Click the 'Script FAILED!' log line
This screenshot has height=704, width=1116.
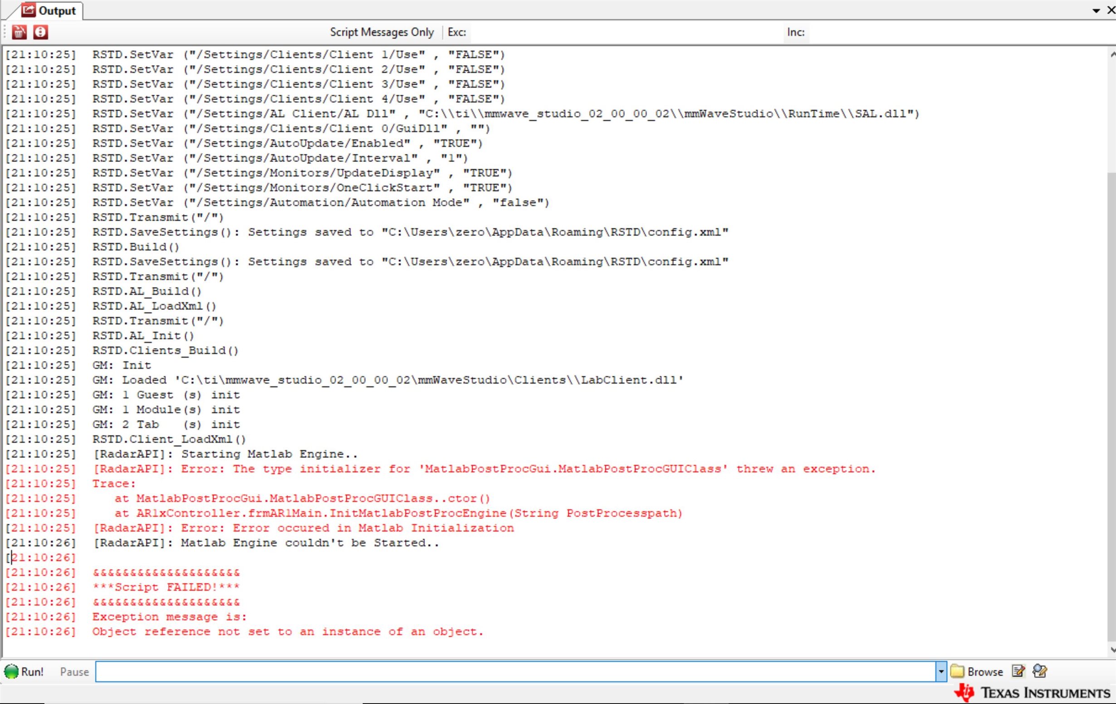[166, 587]
